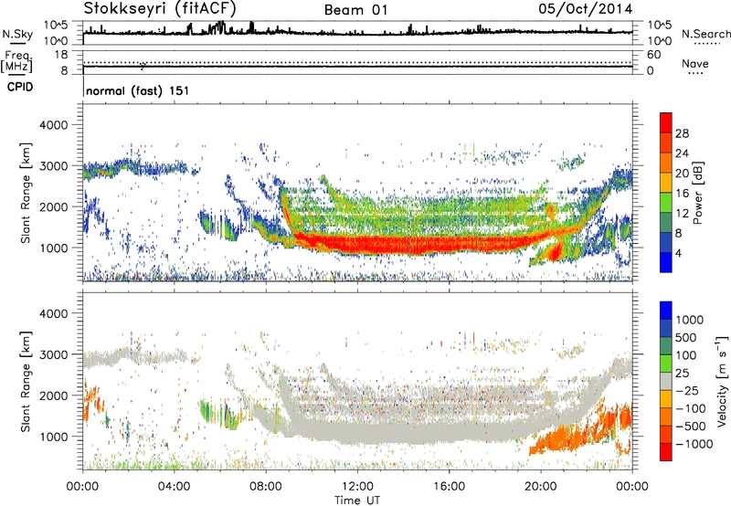This screenshot has height=506, width=731.
Task: Click the 'Nave' legend label
Action: coord(695,63)
